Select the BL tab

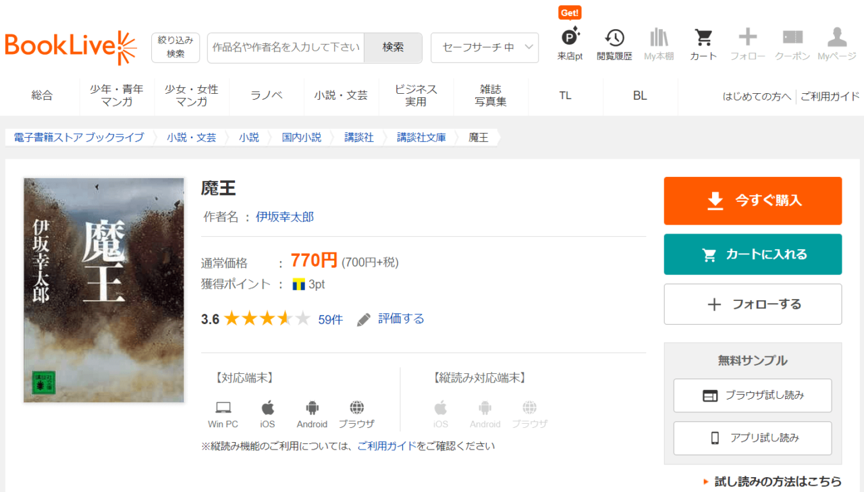[x=640, y=96]
